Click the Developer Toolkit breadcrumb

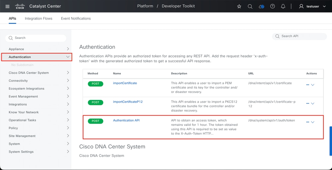point(178,6)
